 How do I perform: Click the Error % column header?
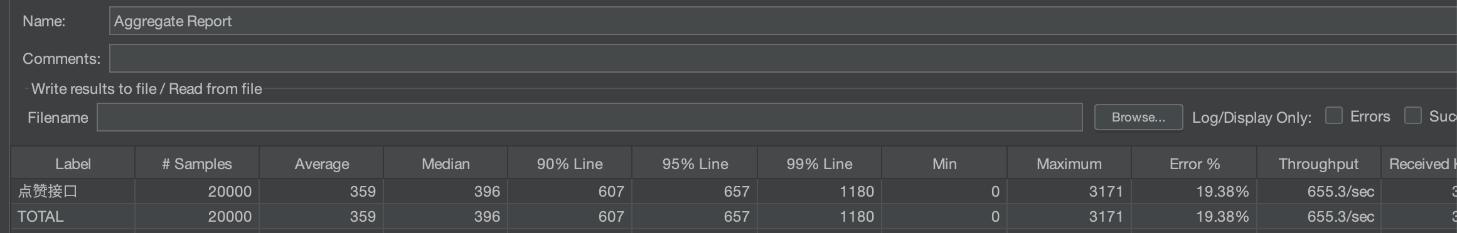pos(1194,163)
